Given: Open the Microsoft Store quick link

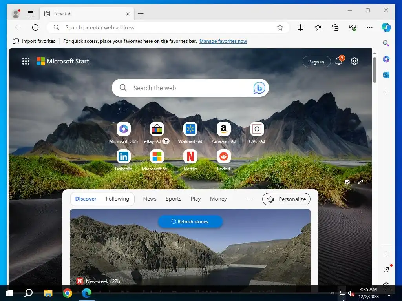Looking at the screenshot, I should coord(157,160).
